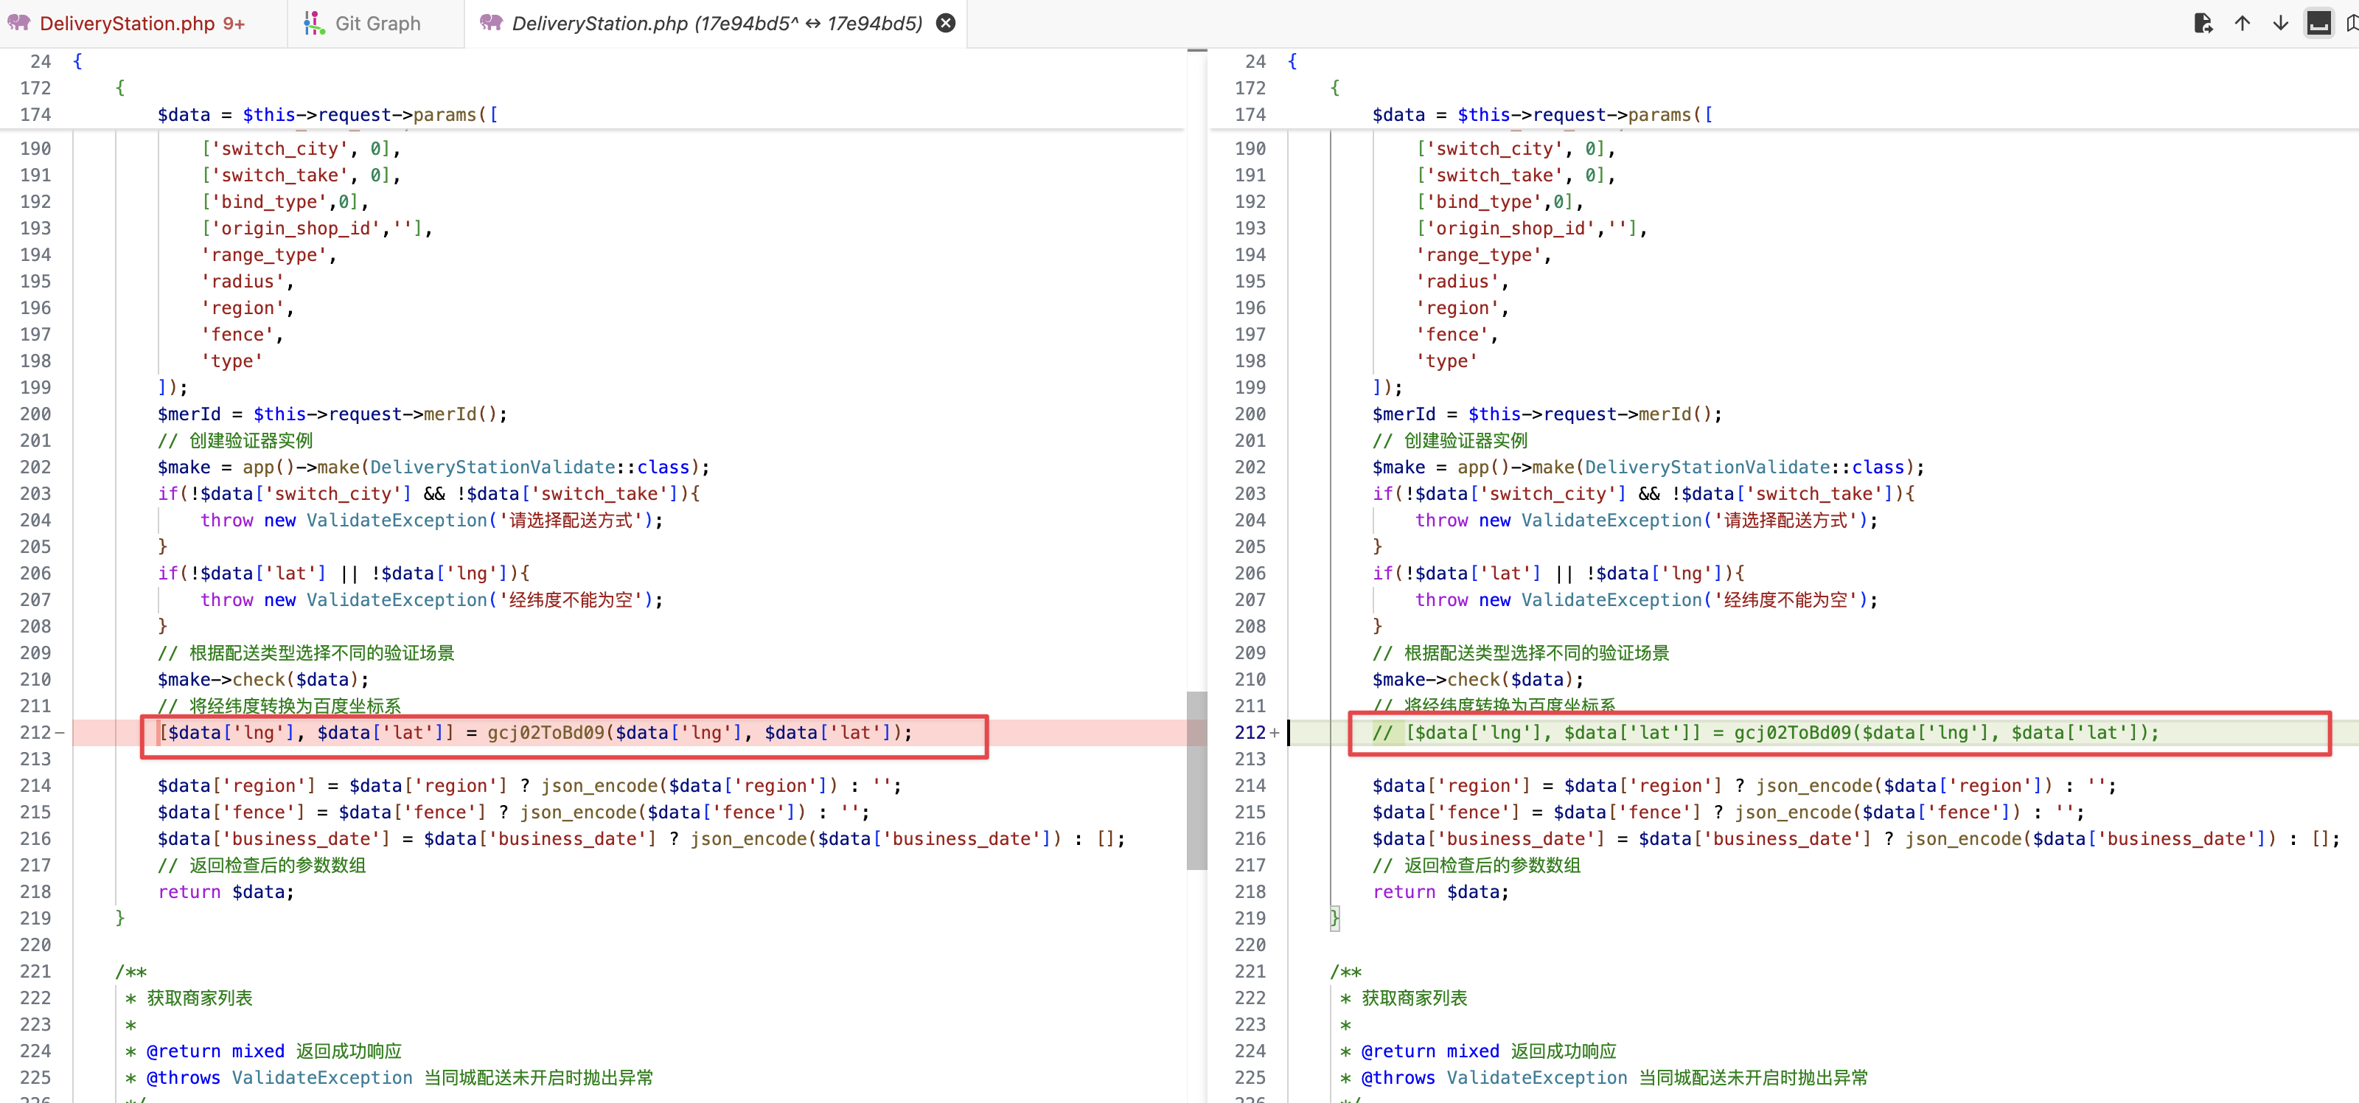
Task: Click the elephant icon on the diff tab
Action: (x=491, y=24)
